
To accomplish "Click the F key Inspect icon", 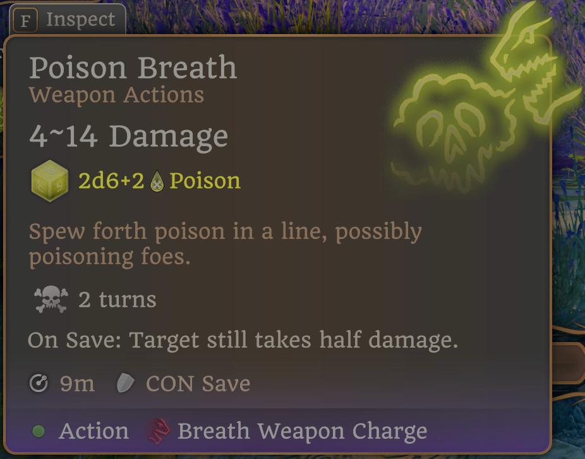I will tap(25, 20).
